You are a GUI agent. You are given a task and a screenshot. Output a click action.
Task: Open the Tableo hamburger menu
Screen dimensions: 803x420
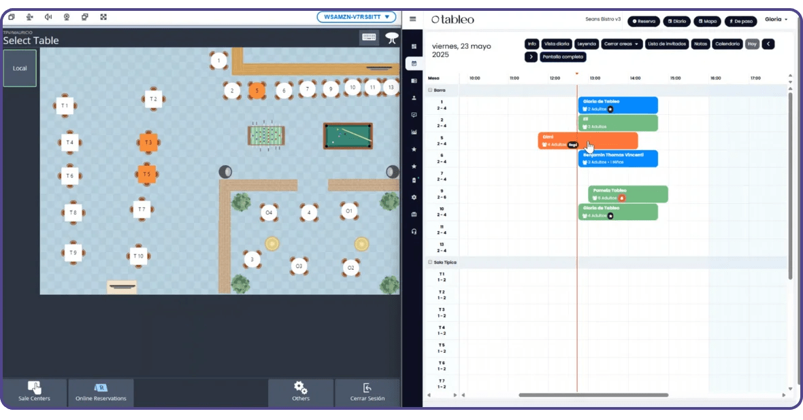pyautogui.click(x=413, y=20)
